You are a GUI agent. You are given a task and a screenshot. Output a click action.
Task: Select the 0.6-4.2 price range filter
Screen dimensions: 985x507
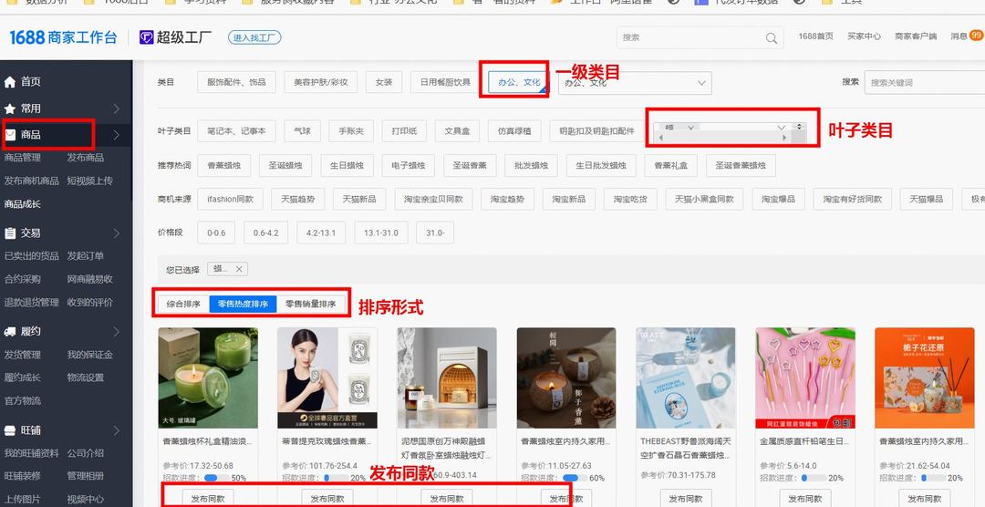(266, 233)
